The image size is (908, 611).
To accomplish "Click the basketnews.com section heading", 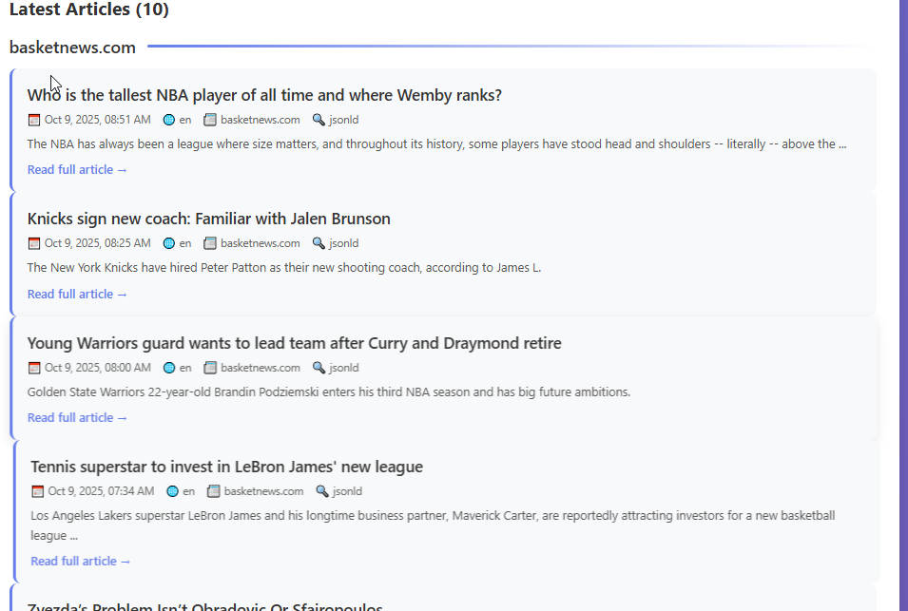I will (x=72, y=48).
